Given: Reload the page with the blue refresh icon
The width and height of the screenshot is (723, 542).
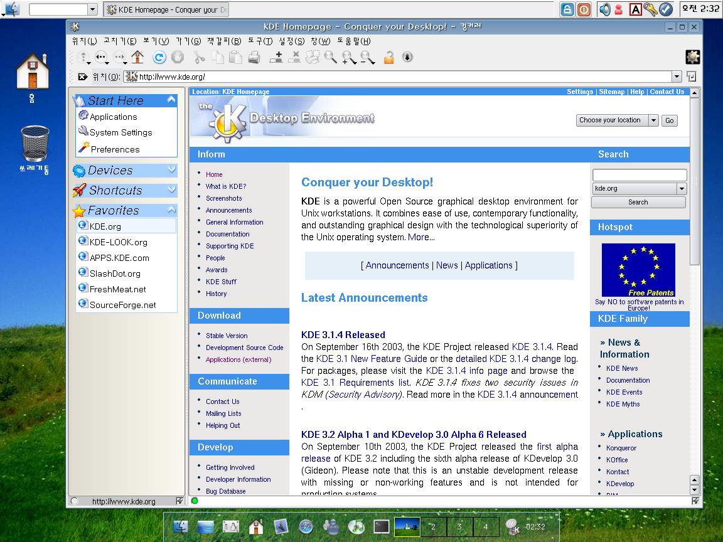Looking at the screenshot, I should 159,57.
